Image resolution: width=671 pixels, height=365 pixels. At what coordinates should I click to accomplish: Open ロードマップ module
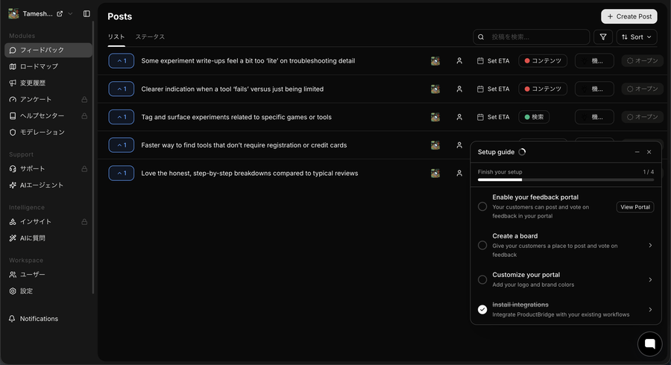(48, 66)
